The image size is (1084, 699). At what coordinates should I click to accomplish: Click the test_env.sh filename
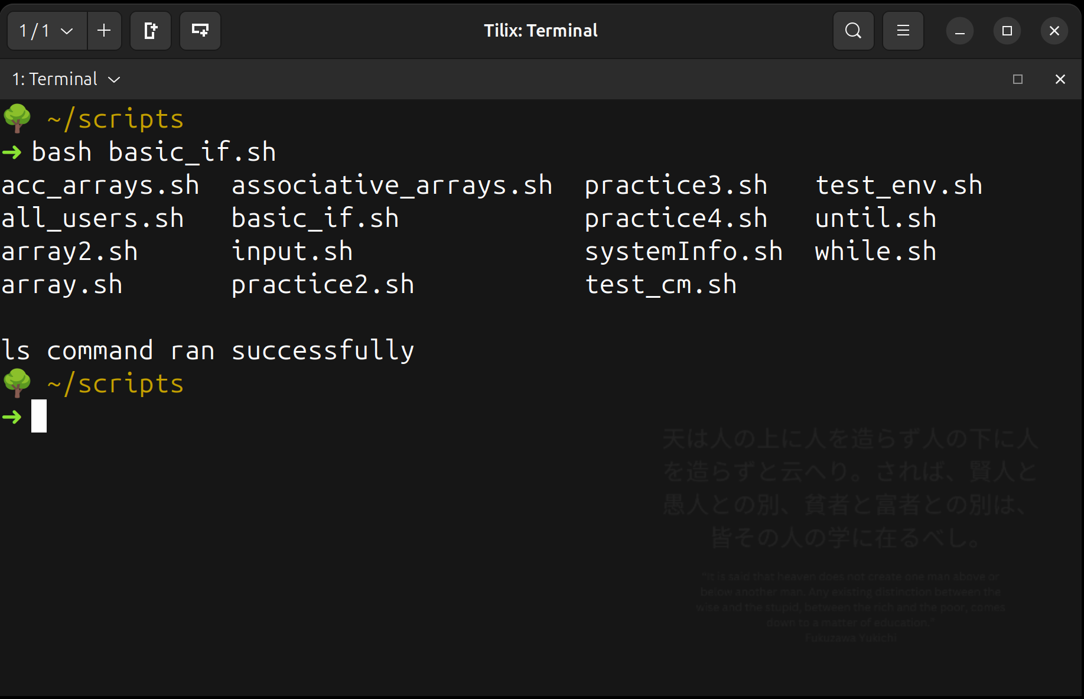click(899, 186)
